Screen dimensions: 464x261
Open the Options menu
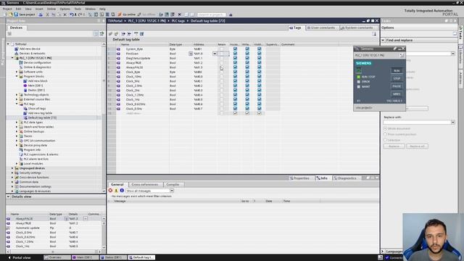pos(65,9)
